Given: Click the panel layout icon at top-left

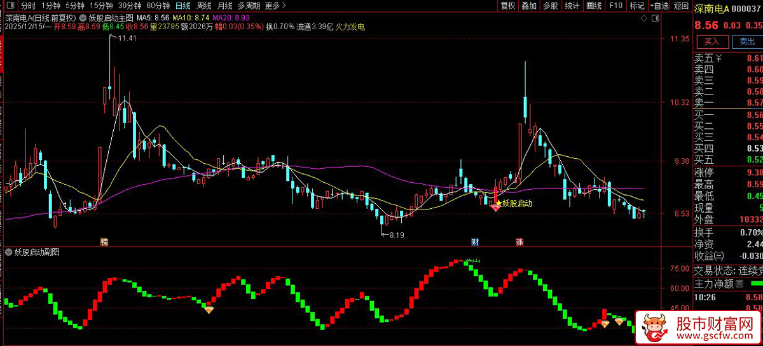Looking at the screenshot, I should click(10, 6).
